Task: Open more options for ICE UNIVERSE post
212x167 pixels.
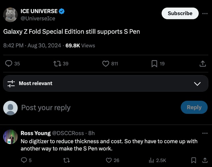Action: tap(205, 14)
